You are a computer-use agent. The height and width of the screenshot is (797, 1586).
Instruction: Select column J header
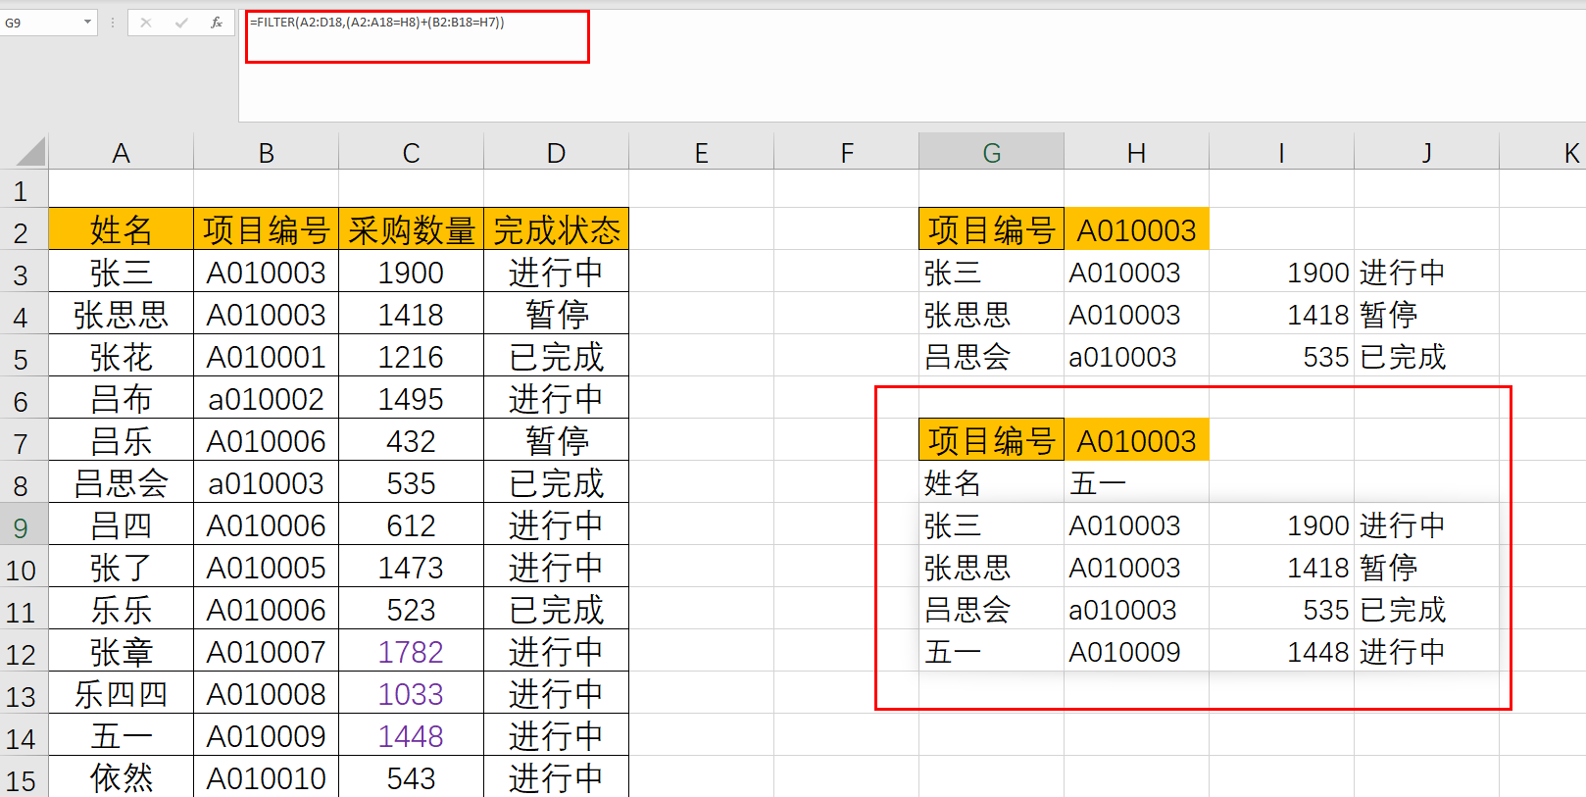pyautogui.click(x=1426, y=152)
